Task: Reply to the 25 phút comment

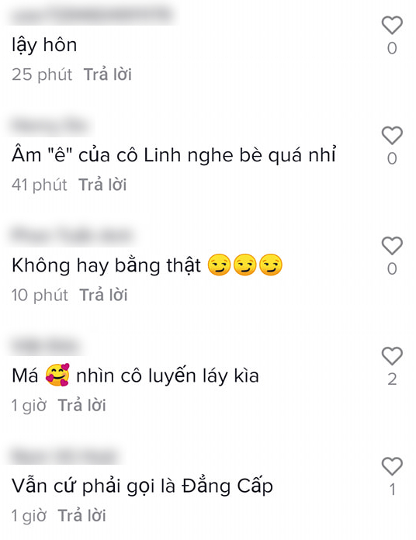Action: pyautogui.click(x=107, y=74)
